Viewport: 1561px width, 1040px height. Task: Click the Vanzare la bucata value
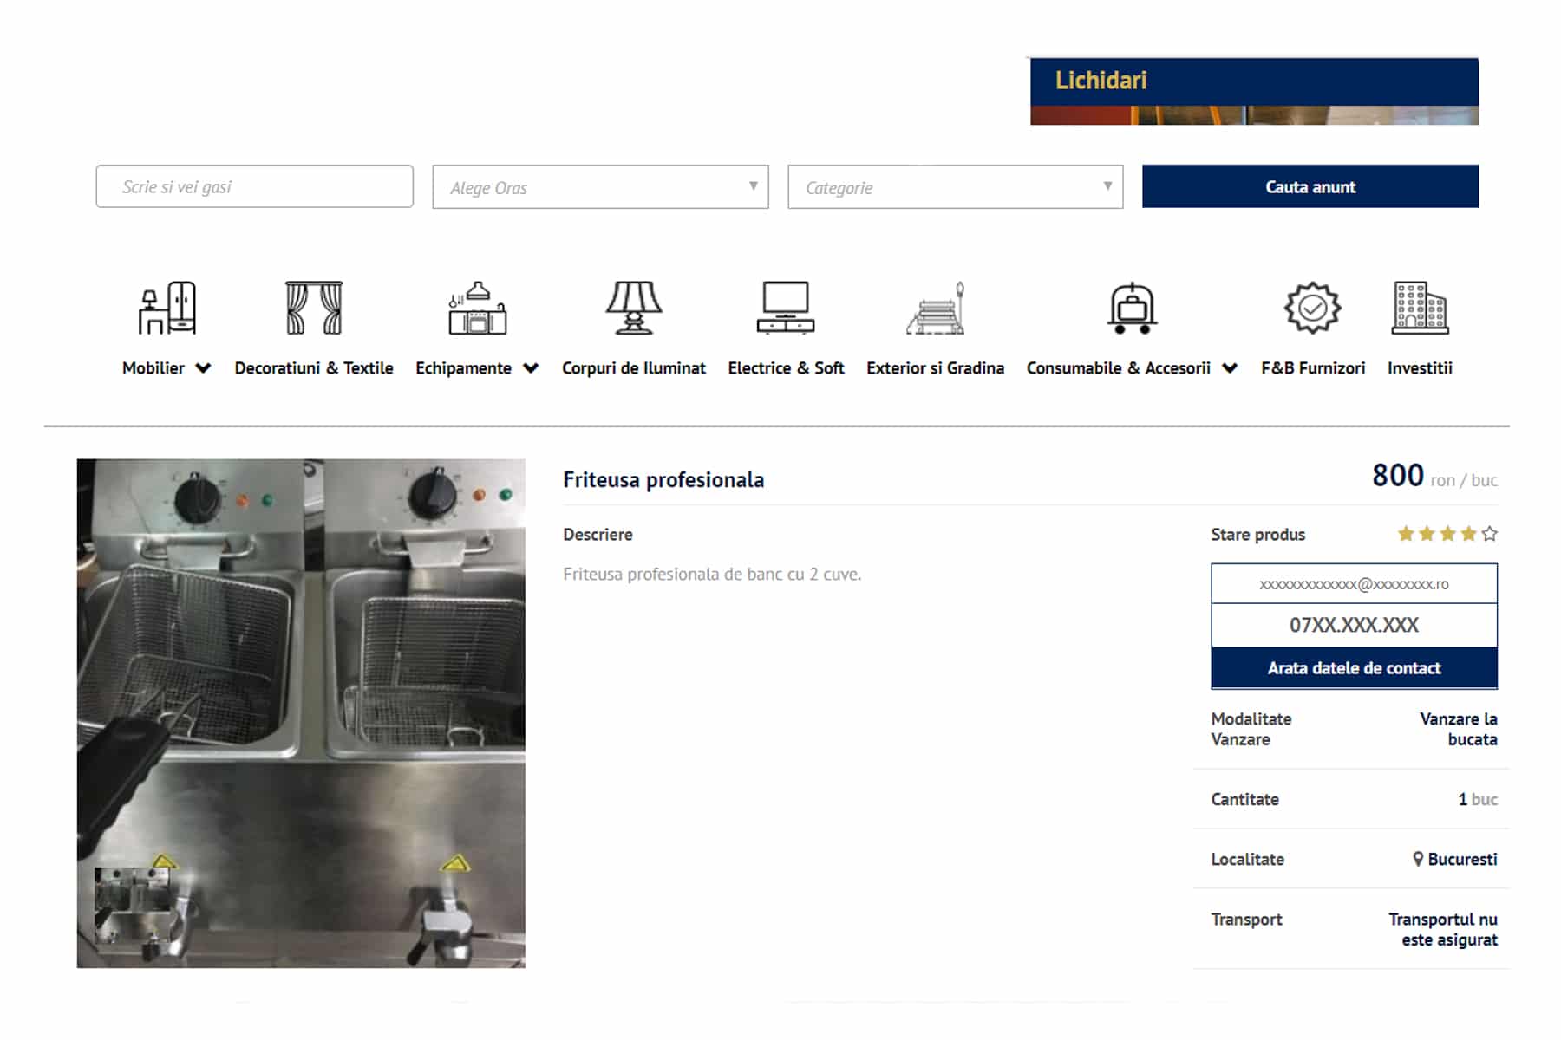[x=1458, y=729]
